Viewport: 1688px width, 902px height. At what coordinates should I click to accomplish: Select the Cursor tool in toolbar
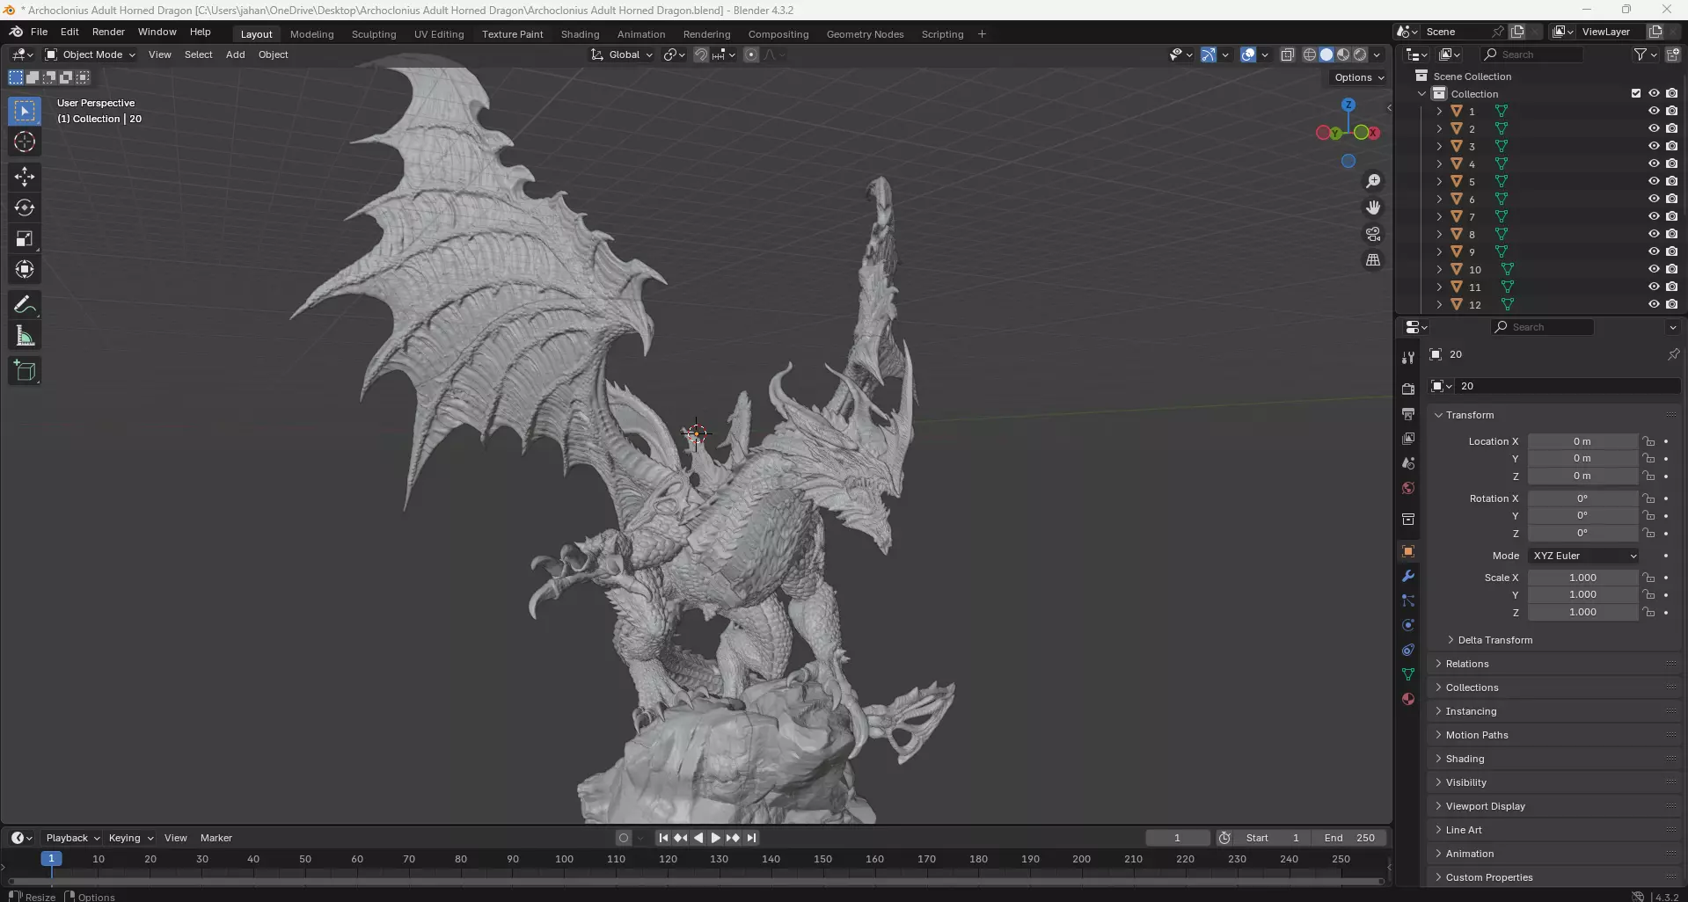click(25, 142)
